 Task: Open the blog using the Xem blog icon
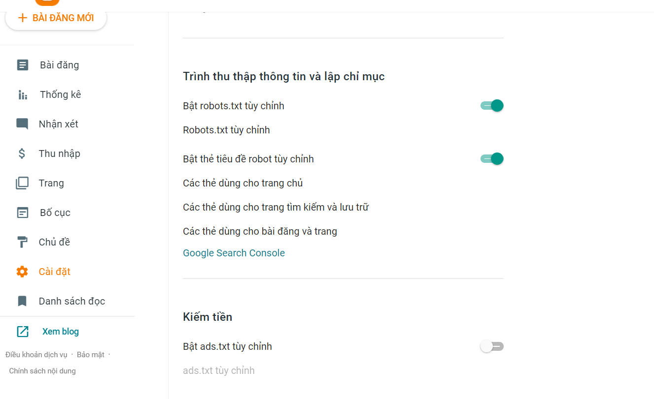point(22,331)
